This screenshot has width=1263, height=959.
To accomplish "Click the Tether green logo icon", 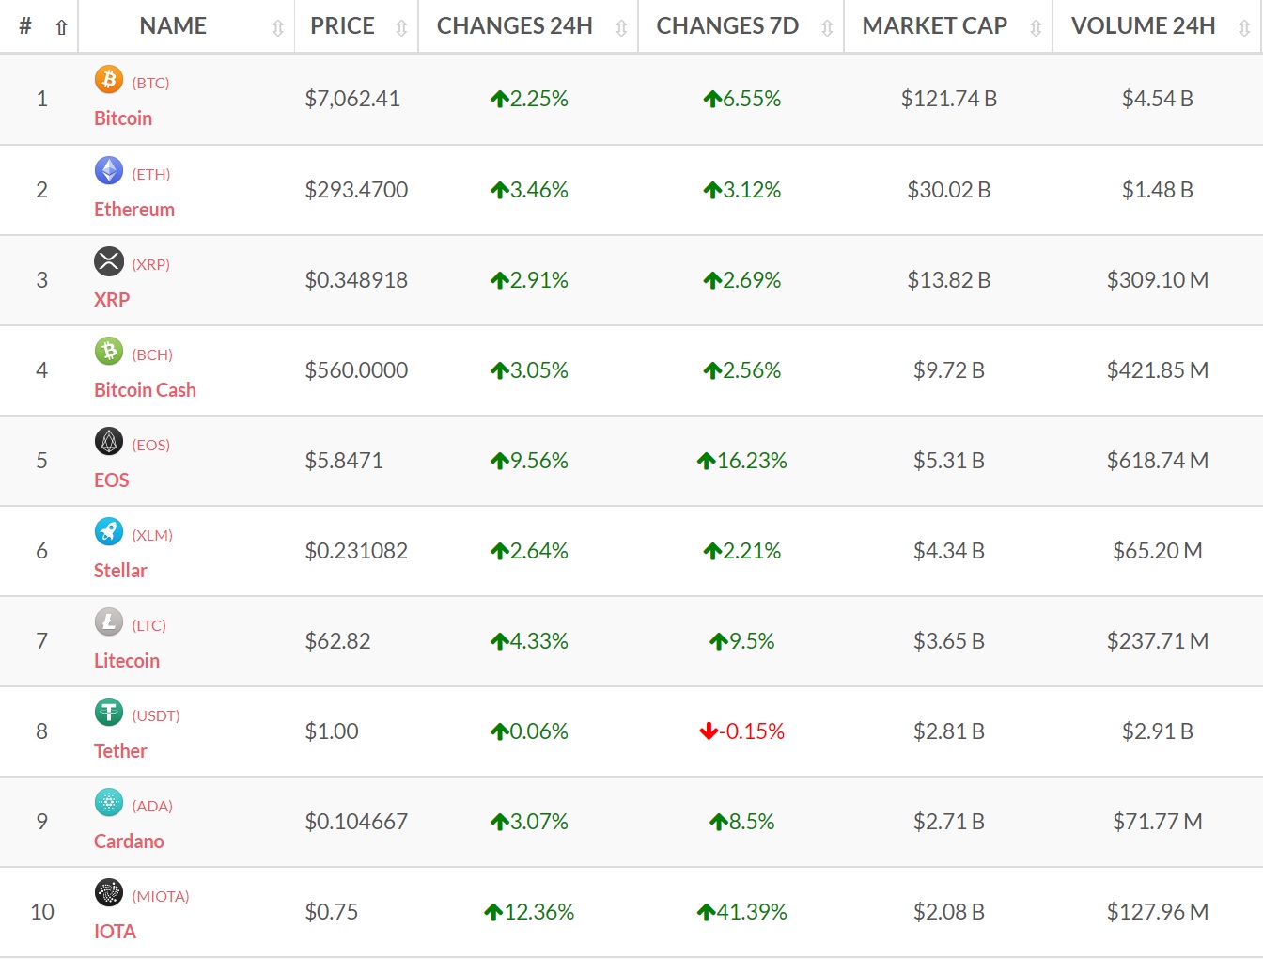I will click(x=109, y=713).
